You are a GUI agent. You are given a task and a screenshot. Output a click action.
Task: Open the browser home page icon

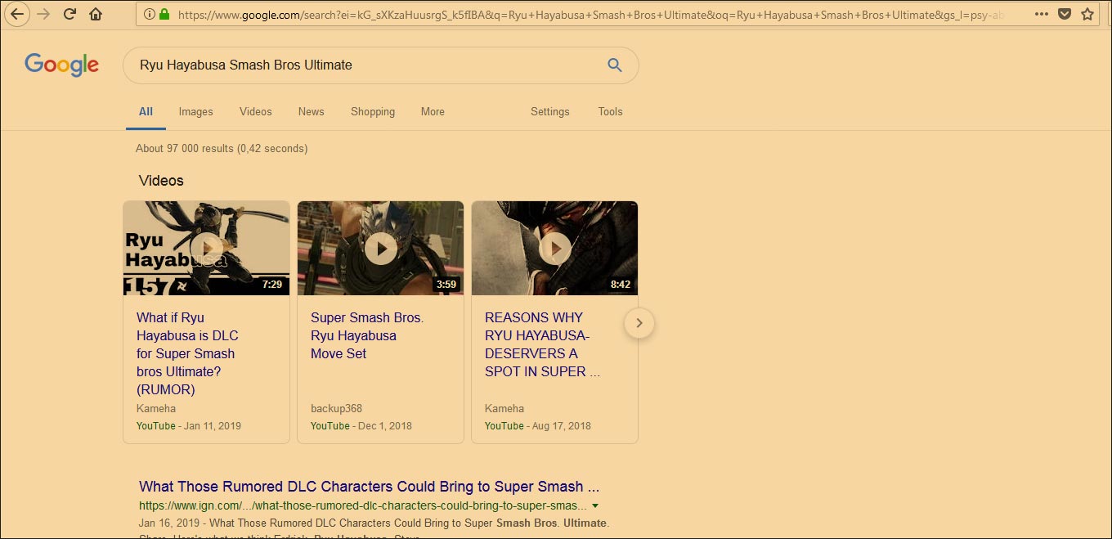pos(95,14)
